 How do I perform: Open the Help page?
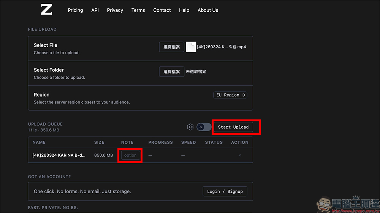click(x=184, y=10)
